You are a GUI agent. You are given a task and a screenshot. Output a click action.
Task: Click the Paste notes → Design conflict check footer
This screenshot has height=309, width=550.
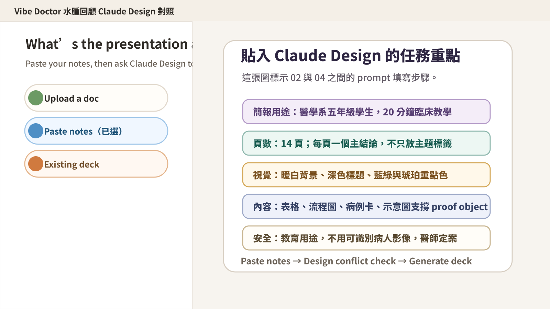coord(356,261)
